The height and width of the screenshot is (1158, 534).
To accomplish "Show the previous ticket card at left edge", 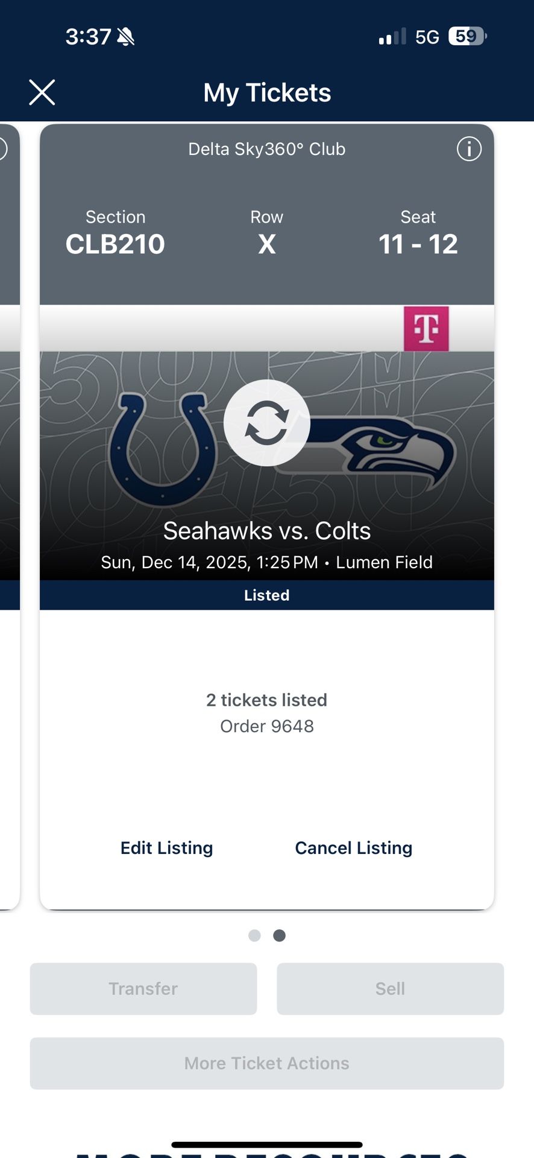I will point(8,513).
